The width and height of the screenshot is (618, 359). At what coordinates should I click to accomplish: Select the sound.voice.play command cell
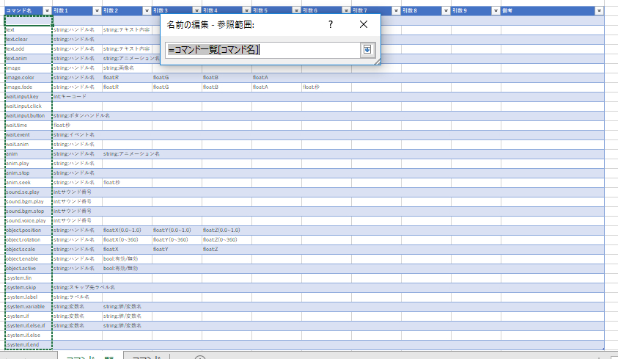coord(29,220)
